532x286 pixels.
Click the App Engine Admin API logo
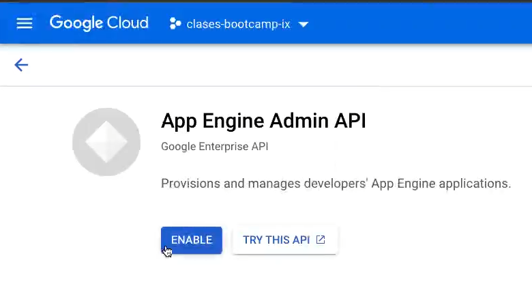(106, 142)
